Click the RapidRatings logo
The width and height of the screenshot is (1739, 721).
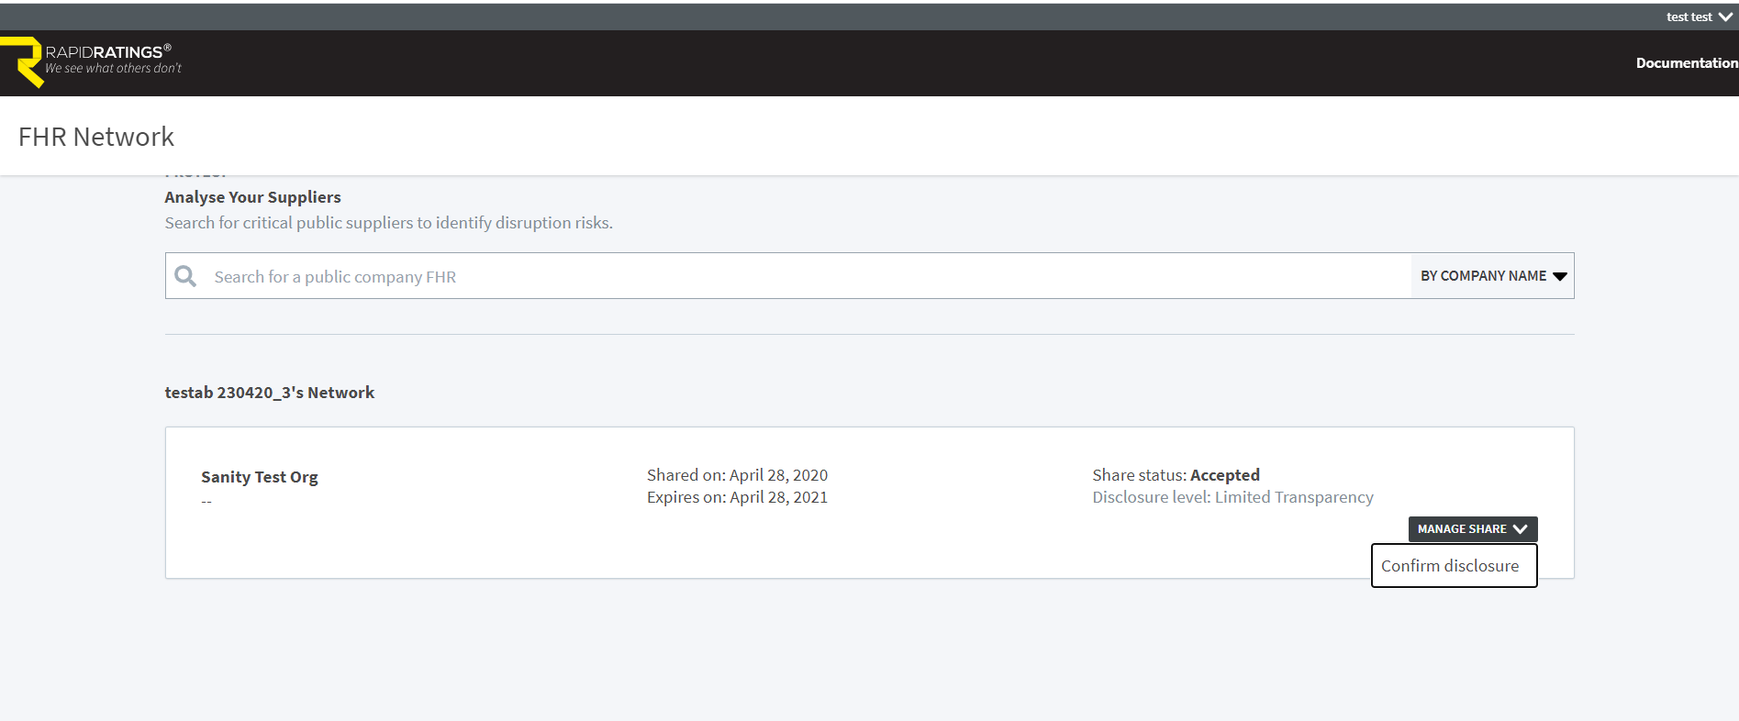[x=91, y=61]
